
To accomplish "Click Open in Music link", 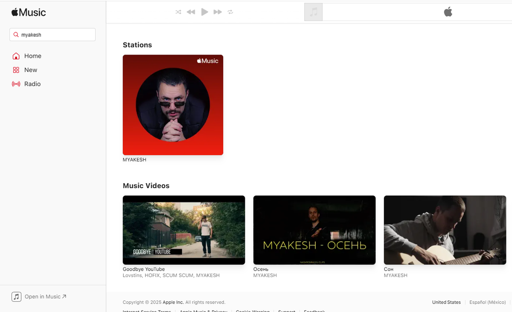I will [46, 297].
